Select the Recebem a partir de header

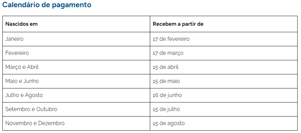click(x=224, y=24)
